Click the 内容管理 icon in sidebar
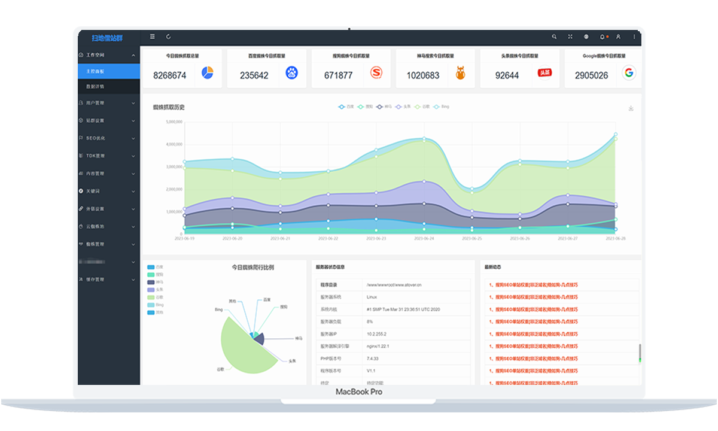 [81, 174]
